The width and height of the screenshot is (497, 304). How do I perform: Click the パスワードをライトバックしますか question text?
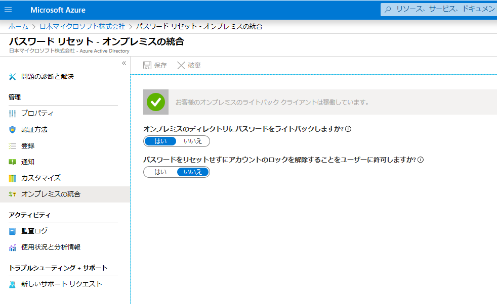243,129
